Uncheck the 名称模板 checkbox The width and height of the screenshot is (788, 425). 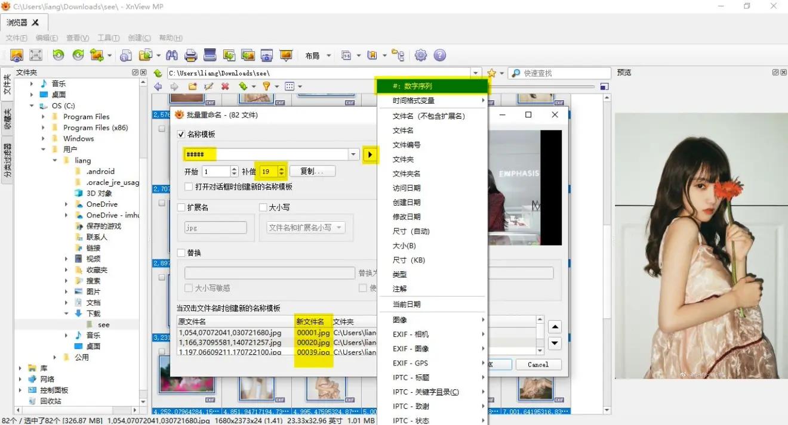[181, 134]
